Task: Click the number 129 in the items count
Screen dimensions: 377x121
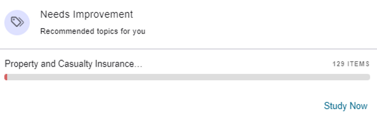Action: (x=339, y=64)
